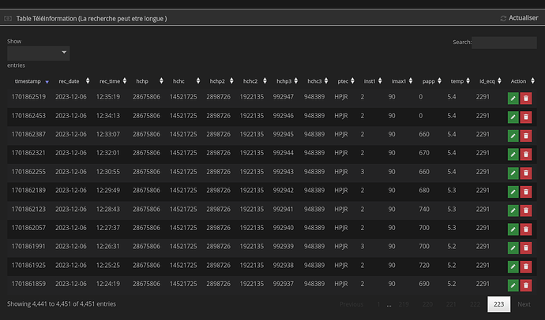Go to page 1
This screenshot has height=320, width=545.
pyautogui.click(x=378, y=304)
